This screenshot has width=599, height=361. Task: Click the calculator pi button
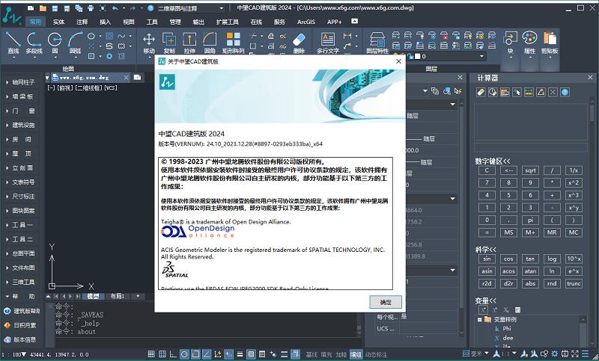point(530,220)
